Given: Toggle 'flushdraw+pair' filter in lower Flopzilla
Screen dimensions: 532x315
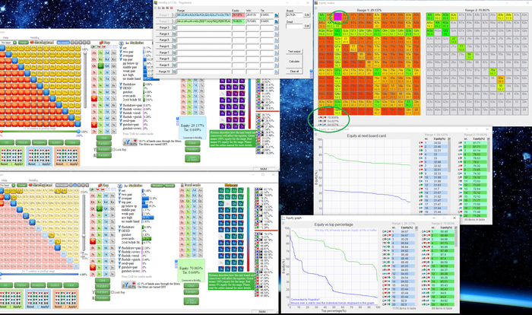Looking at the screenshot, I should click(130, 248).
